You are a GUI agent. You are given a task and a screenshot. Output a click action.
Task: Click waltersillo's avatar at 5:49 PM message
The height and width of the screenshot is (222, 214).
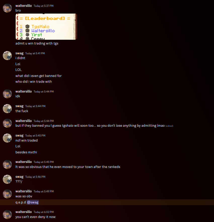pyautogui.click(x=7, y=194)
